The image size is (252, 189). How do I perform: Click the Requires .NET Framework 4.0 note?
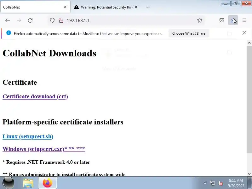[x=46, y=162]
